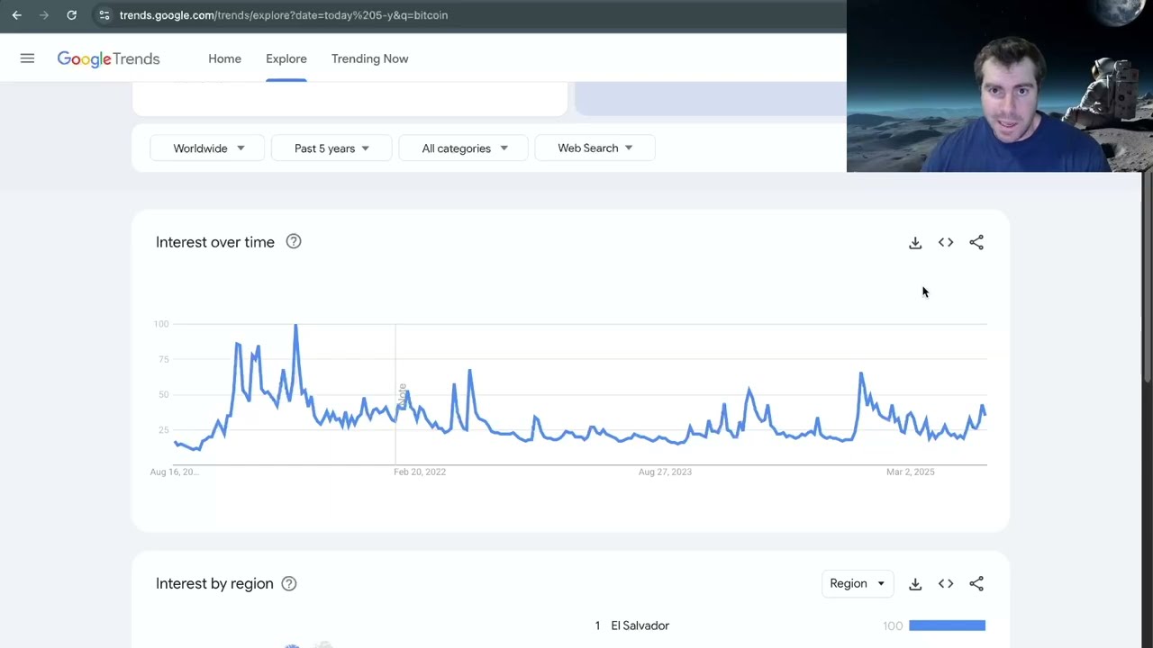Image resolution: width=1153 pixels, height=648 pixels.
Task: Open the Web Search type dropdown
Action: click(x=595, y=148)
